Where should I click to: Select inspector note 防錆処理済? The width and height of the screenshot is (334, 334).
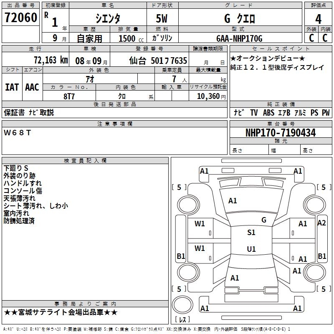pyautogui.click(x=19, y=221)
